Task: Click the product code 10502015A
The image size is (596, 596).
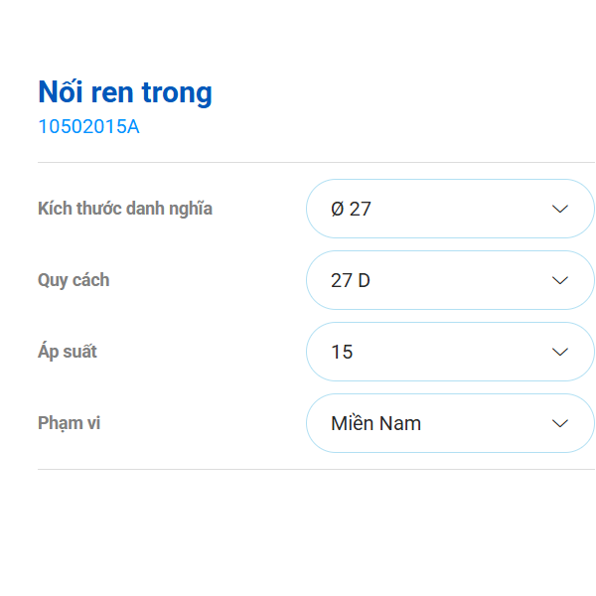Action: coord(88,126)
